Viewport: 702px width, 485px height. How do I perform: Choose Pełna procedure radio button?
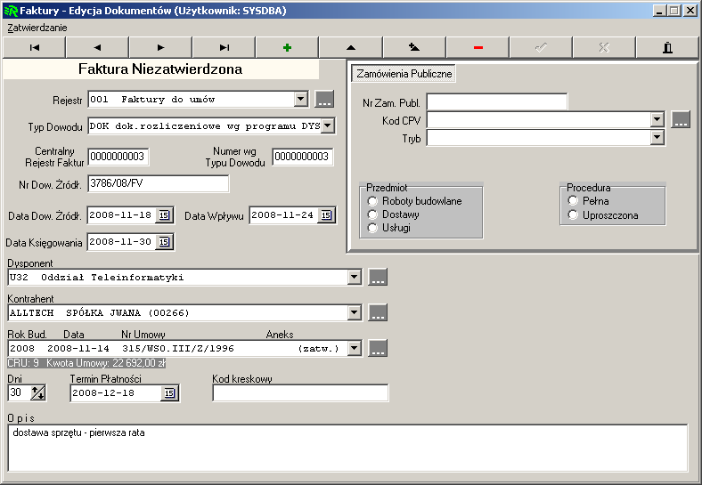tap(573, 200)
